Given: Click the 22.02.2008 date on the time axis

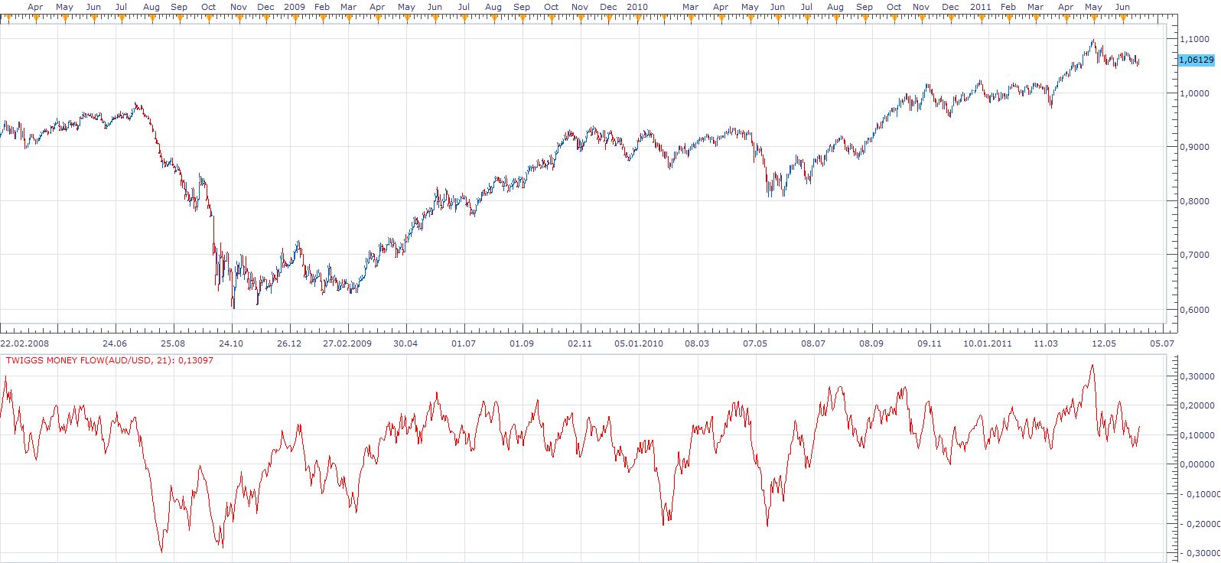Looking at the screenshot, I should click(x=25, y=343).
